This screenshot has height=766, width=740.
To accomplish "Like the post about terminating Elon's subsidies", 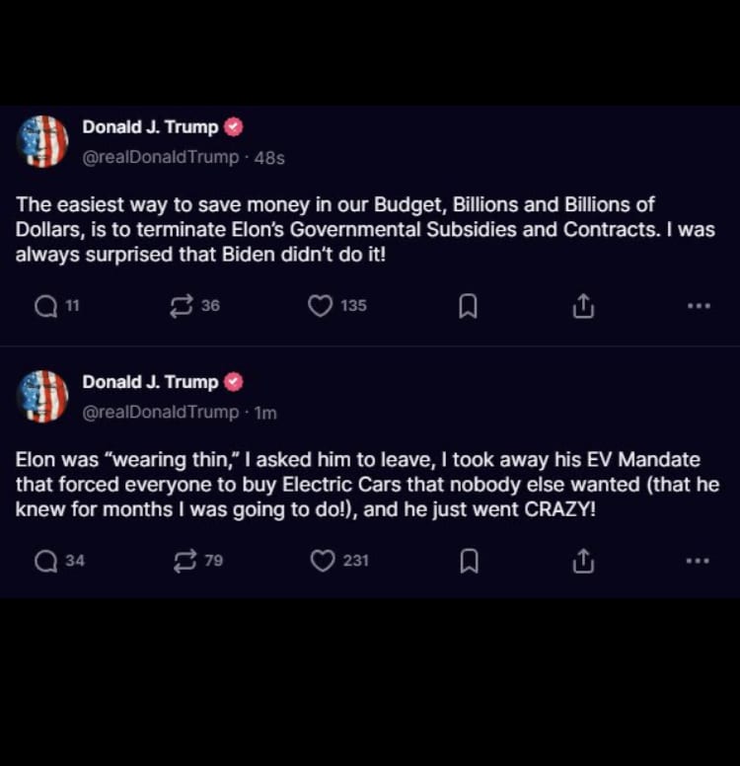I will point(321,307).
